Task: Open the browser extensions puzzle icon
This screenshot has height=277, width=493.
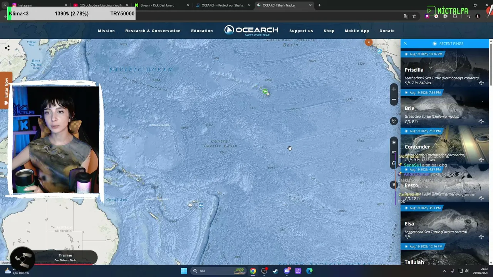Action: [x=455, y=16]
